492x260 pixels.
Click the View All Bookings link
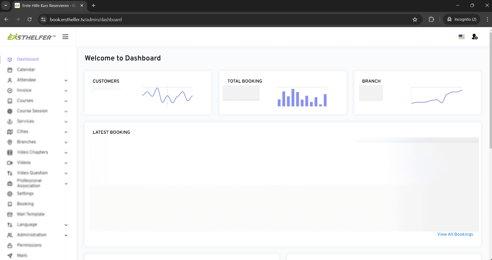coord(455,234)
